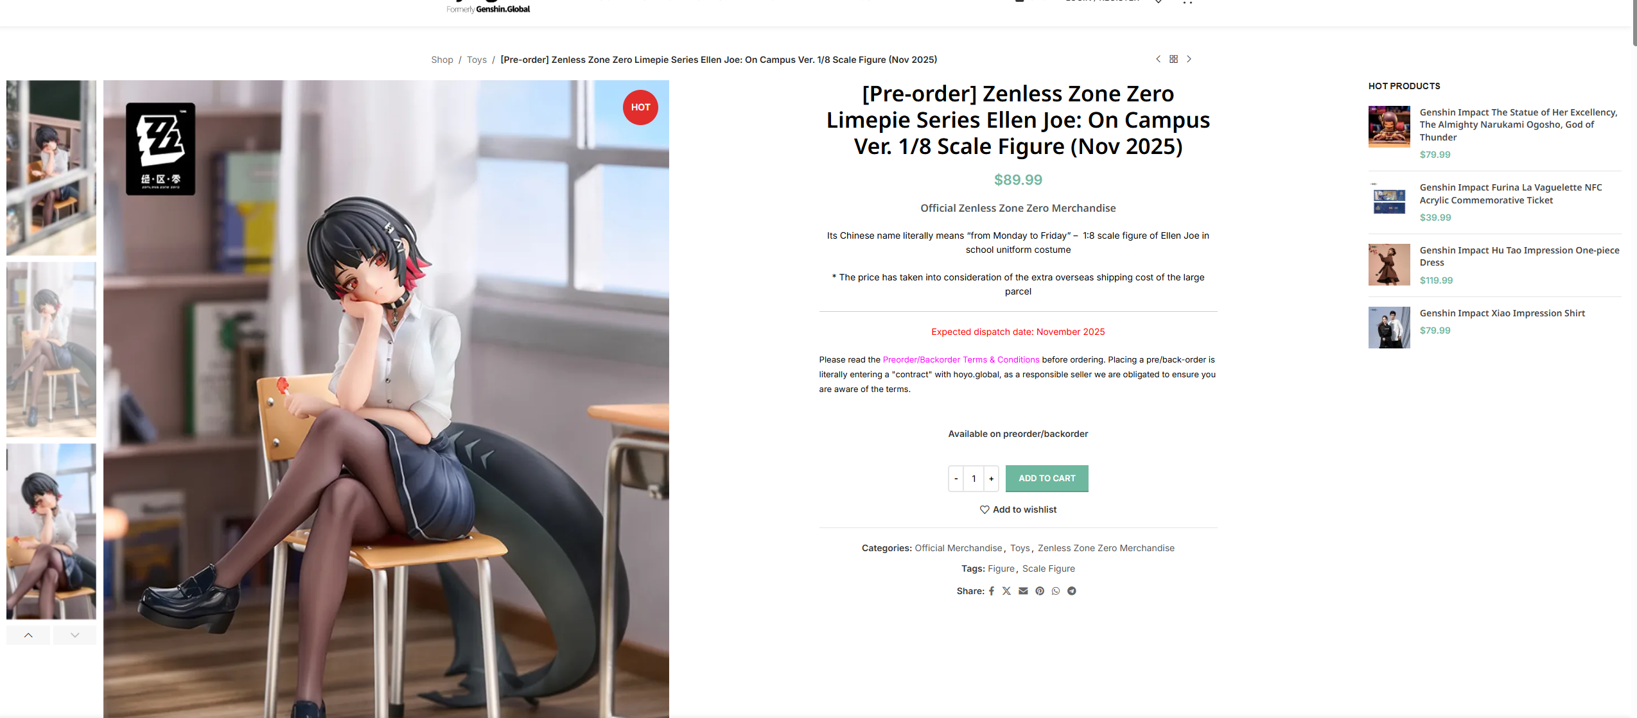
Task: Decrease quantity with minus button
Action: (x=956, y=479)
